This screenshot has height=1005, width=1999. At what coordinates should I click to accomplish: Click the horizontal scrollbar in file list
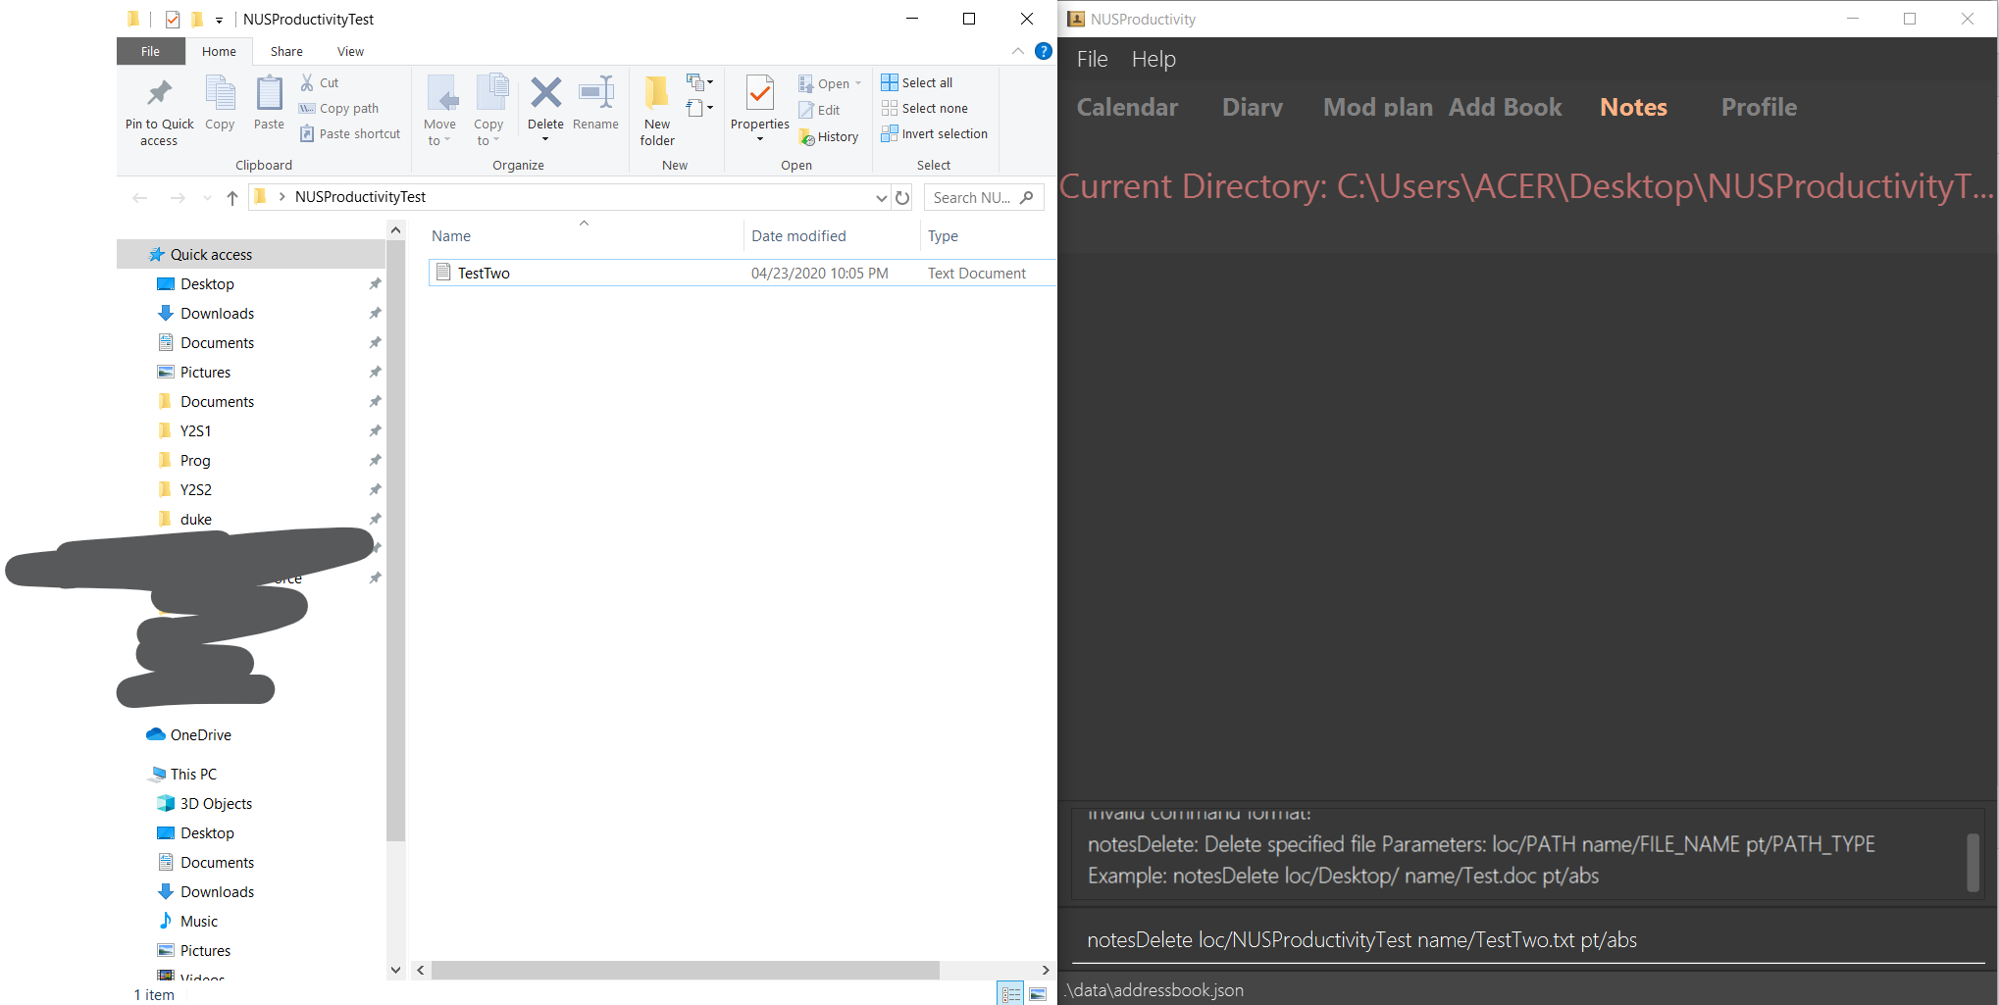tap(686, 970)
